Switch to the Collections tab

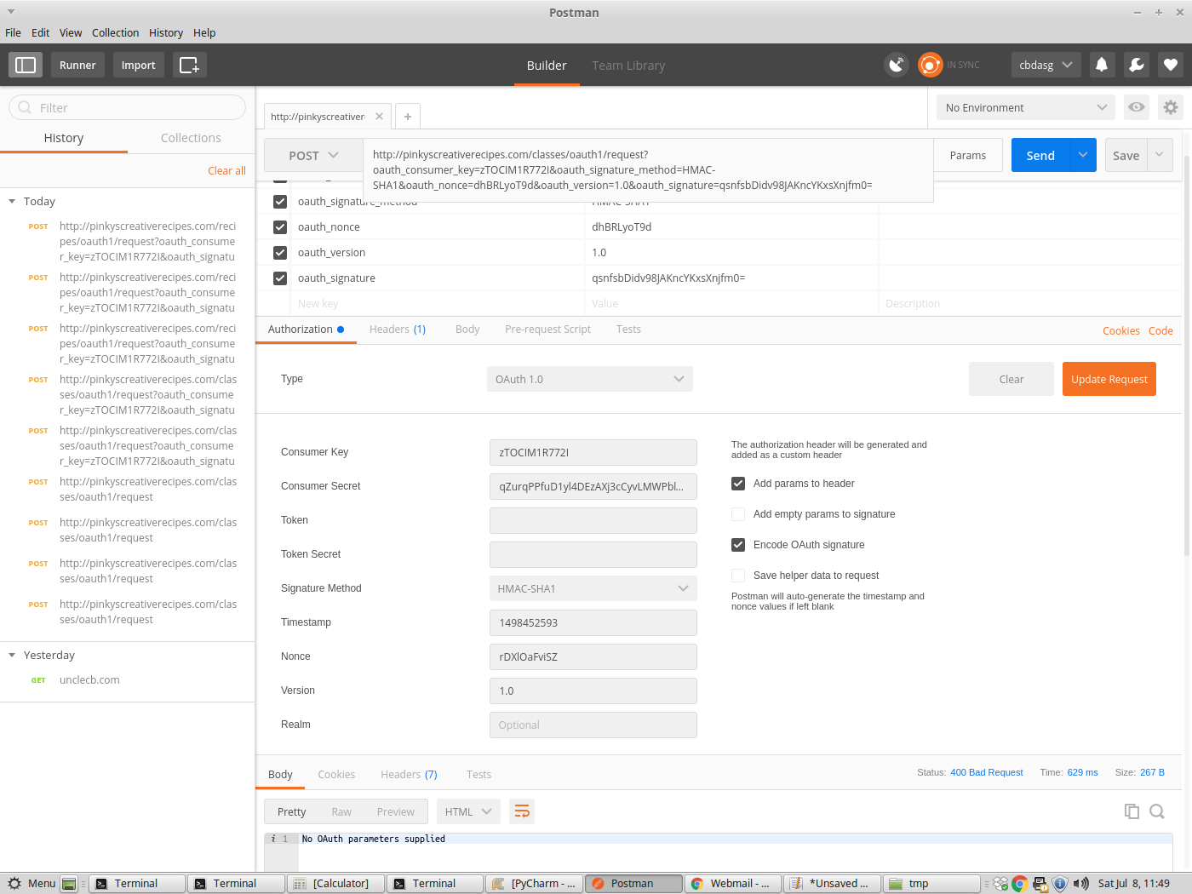(x=190, y=137)
